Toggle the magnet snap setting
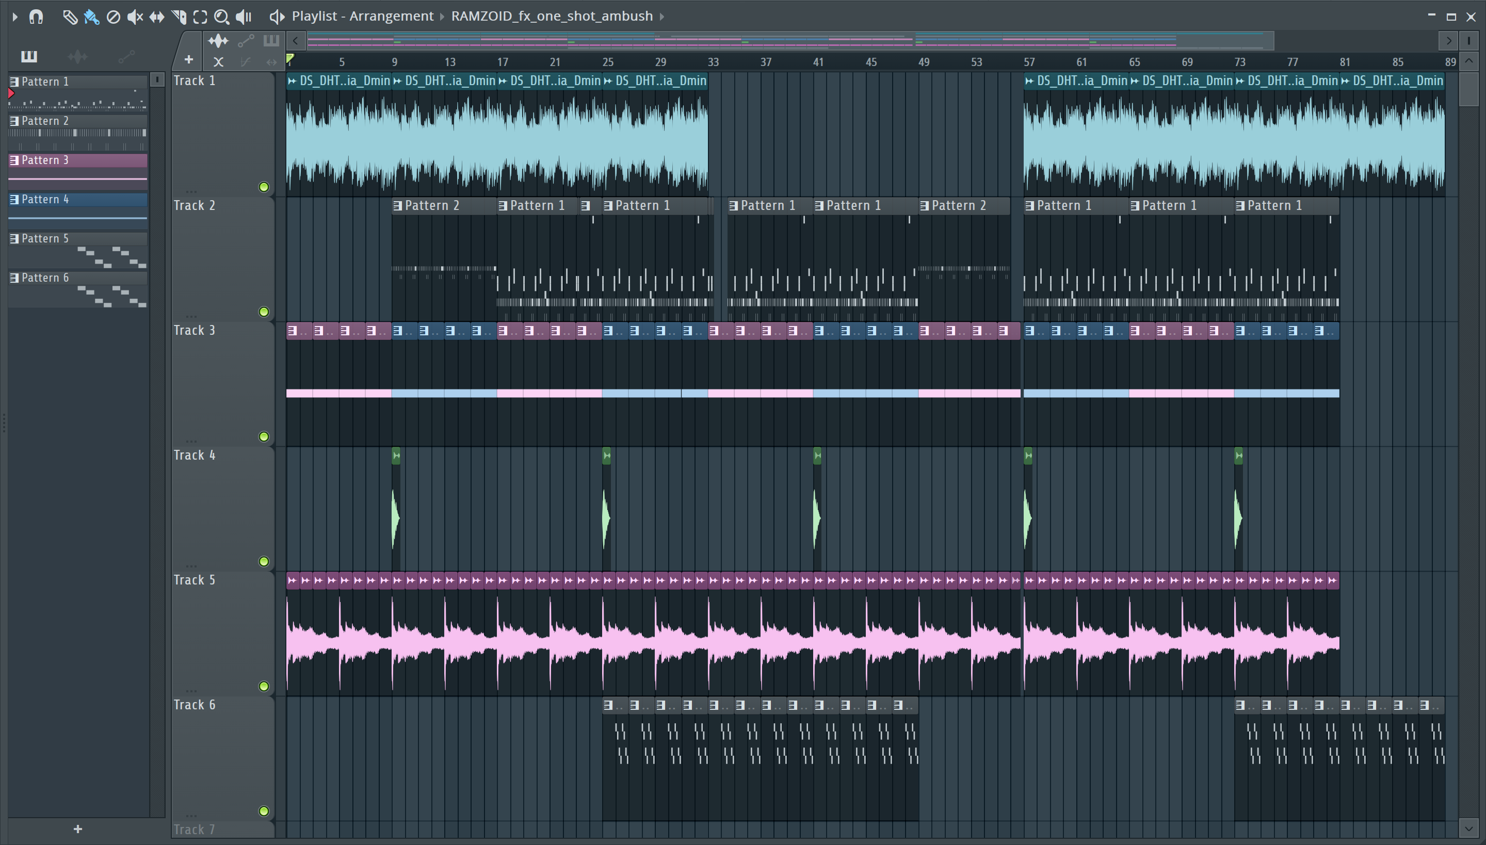1486x845 pixels. click(x=36, y=17)
